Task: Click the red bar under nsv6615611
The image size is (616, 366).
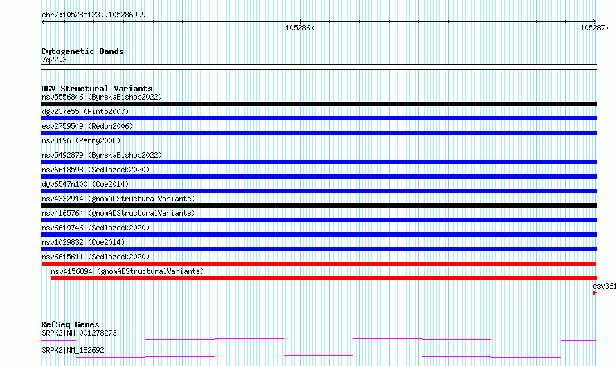Action: tap(318, 264)
